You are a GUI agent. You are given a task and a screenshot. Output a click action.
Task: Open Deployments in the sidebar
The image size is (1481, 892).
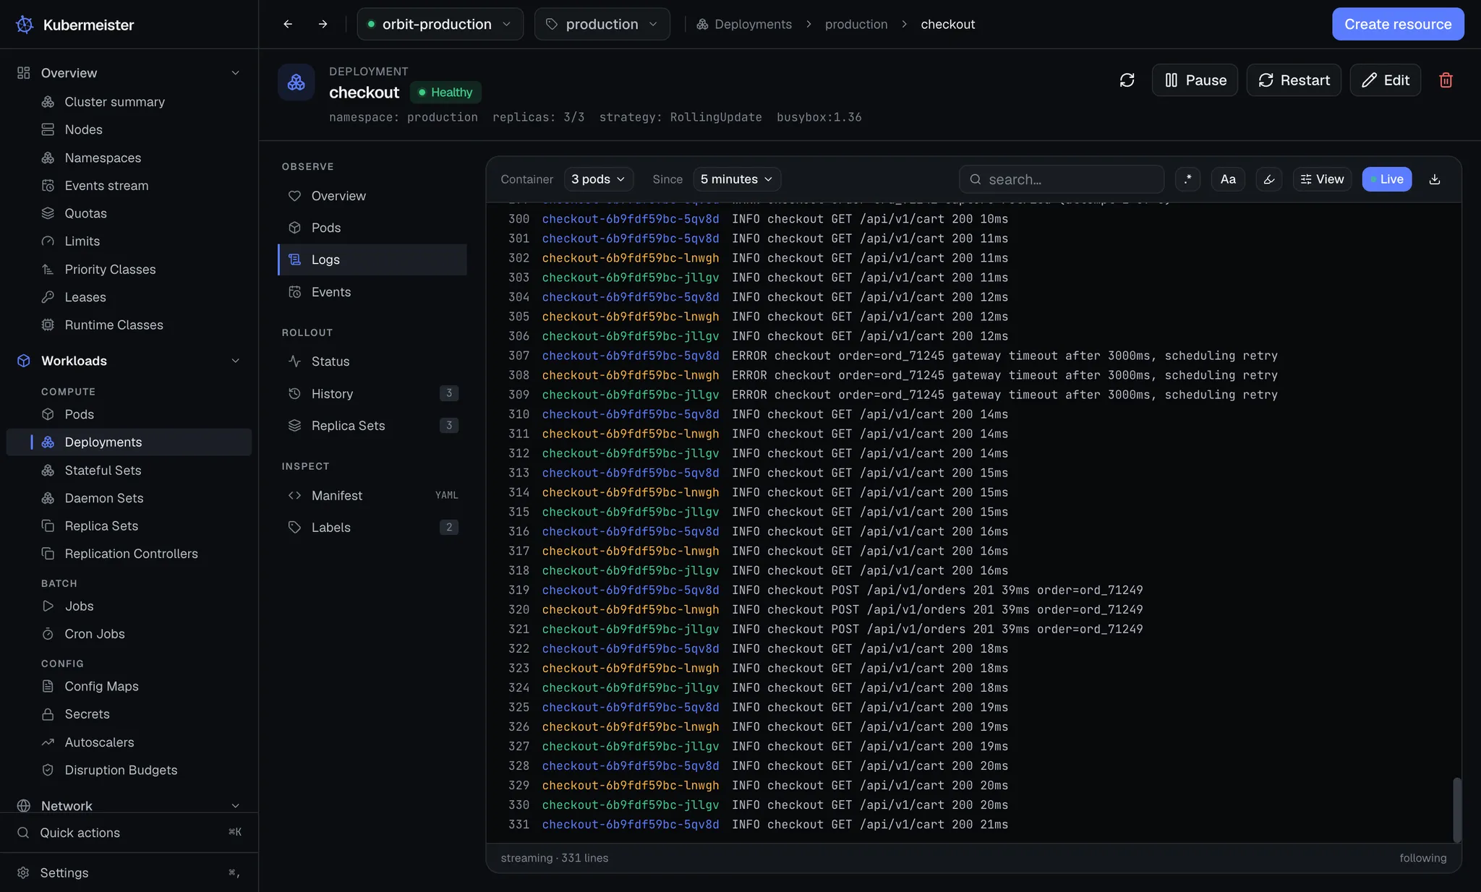pos(129,442)
